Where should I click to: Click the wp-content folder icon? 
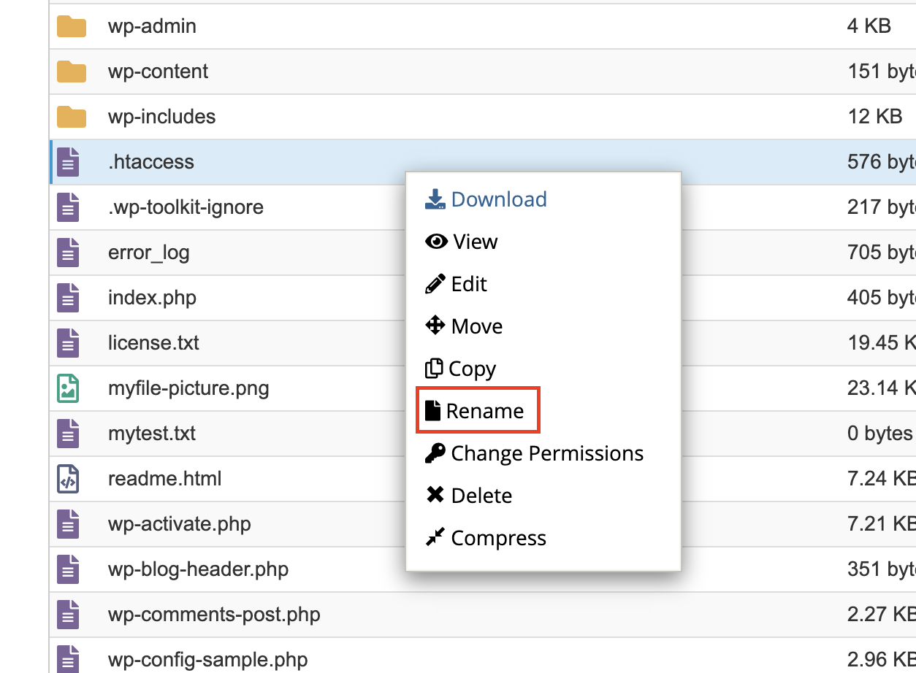(71, 72)
